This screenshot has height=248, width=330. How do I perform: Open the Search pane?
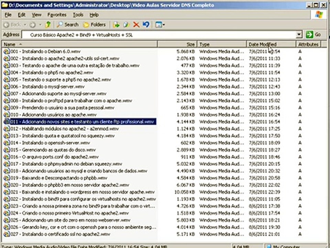[68, 25]
